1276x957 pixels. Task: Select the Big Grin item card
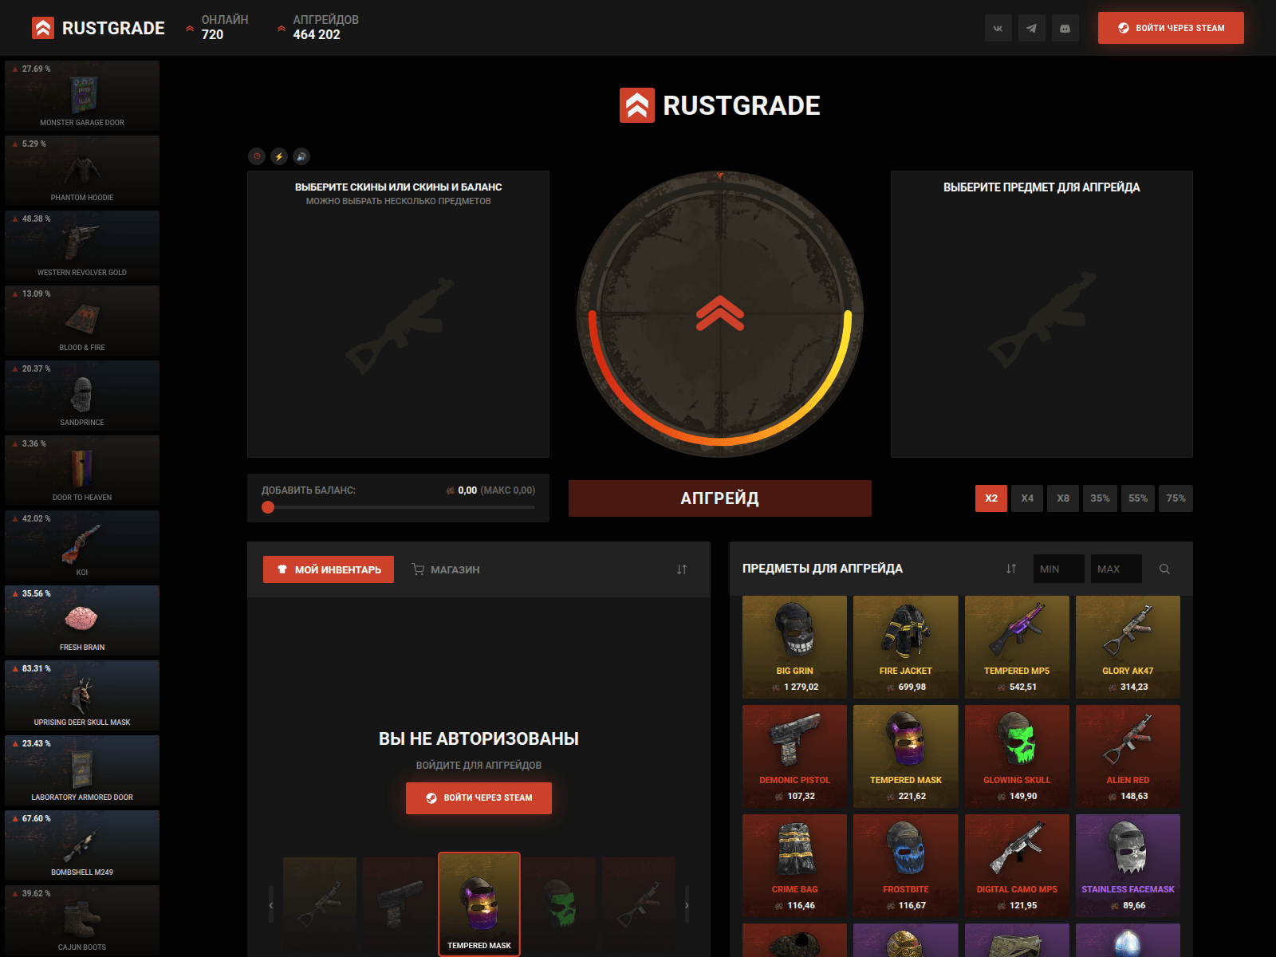click(794, 647)
